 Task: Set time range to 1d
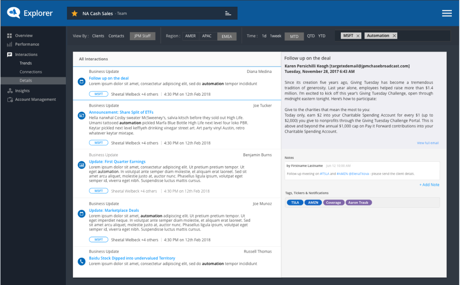pyautogui.click(x=264, y=36)
